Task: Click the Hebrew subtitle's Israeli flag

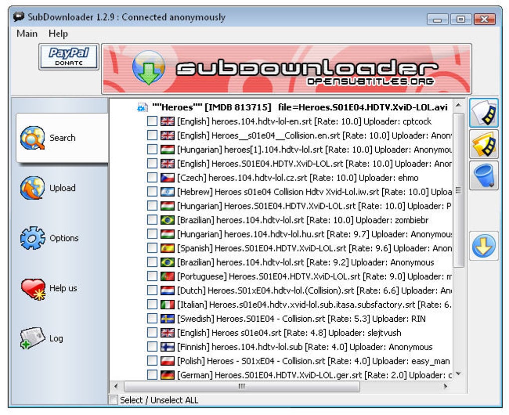Action: [168, 192]
